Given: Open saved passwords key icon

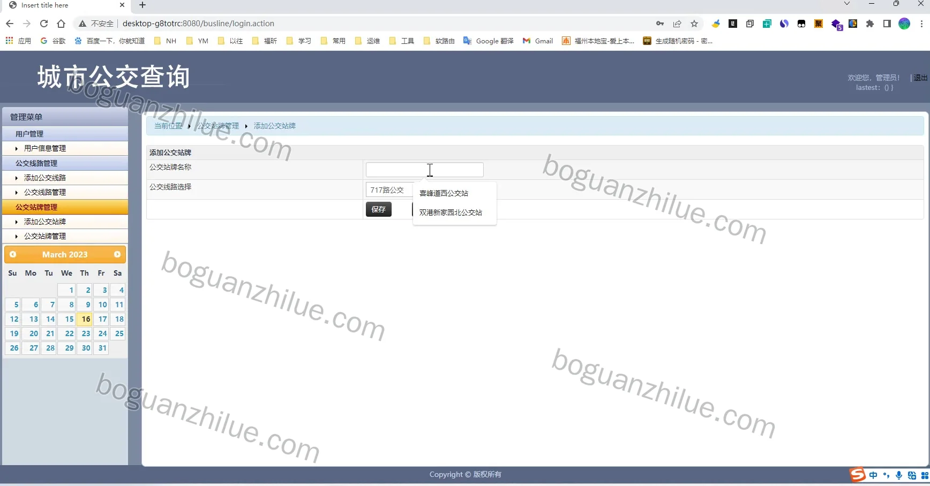Looking at the screenshot, I should [660, 24].
